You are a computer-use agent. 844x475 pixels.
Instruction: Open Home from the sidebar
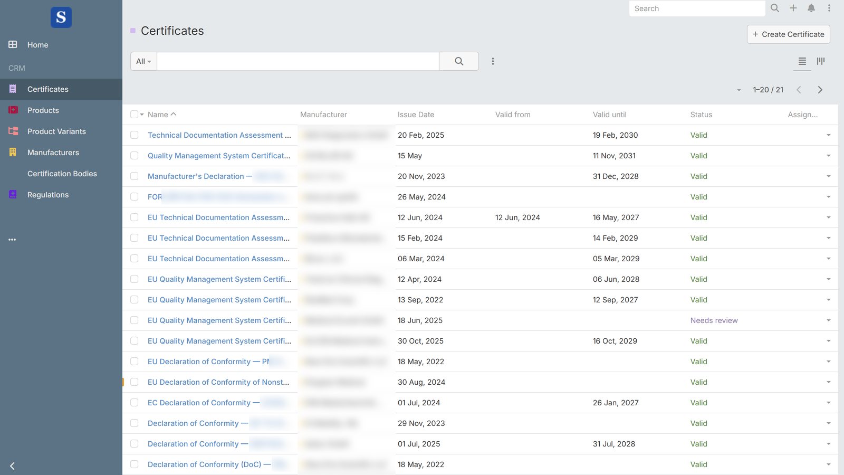click(x=37, y=45)
